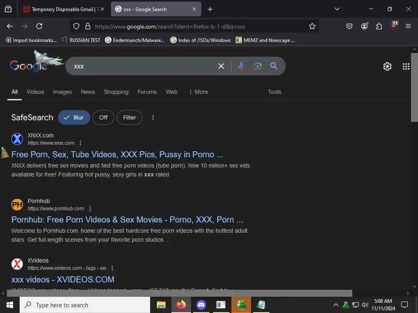The height and width of the screenshot is (313, 418).
Task: Open the Tools search options
Action: [x=275, y=92]
